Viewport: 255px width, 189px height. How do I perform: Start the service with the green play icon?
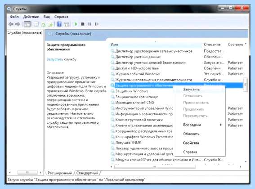[76, 24]
